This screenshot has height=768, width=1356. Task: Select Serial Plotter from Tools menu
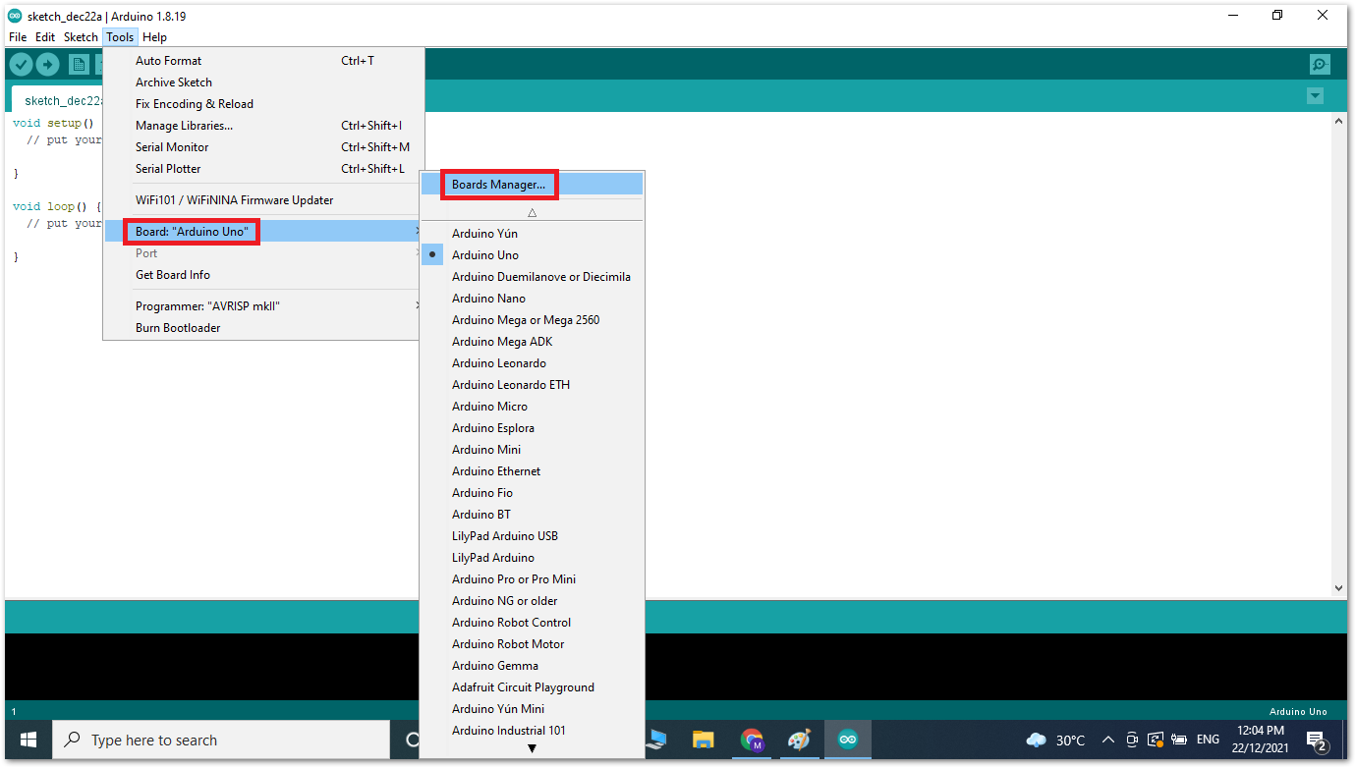point(168,169)
